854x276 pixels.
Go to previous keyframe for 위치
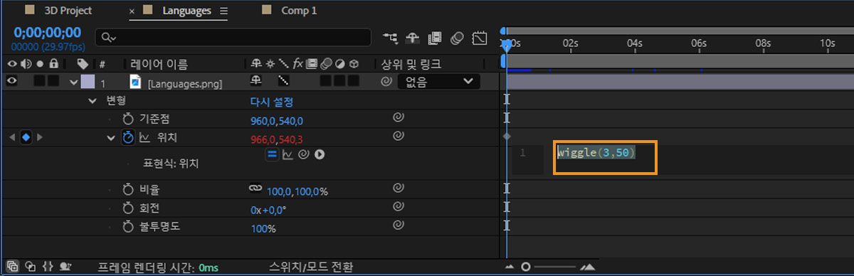click(x=12, y=137)
